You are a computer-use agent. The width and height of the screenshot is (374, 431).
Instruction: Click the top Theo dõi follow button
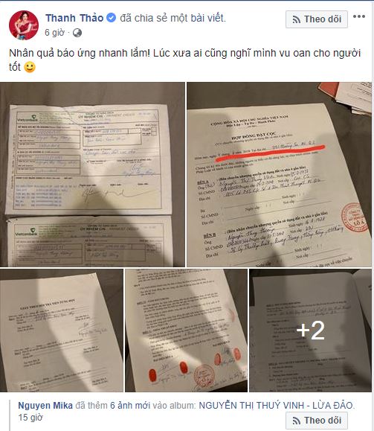[317, 19]
